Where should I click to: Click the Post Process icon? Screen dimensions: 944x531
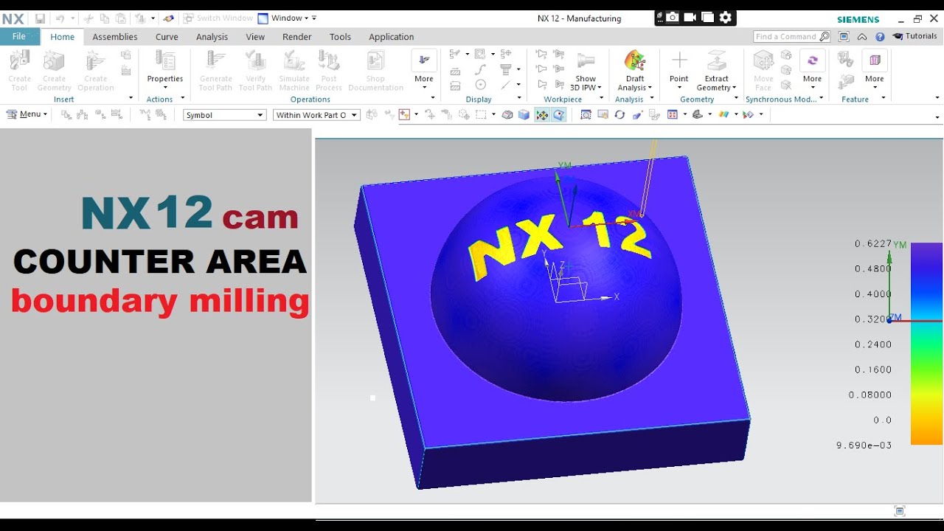[x=329, y=60]
